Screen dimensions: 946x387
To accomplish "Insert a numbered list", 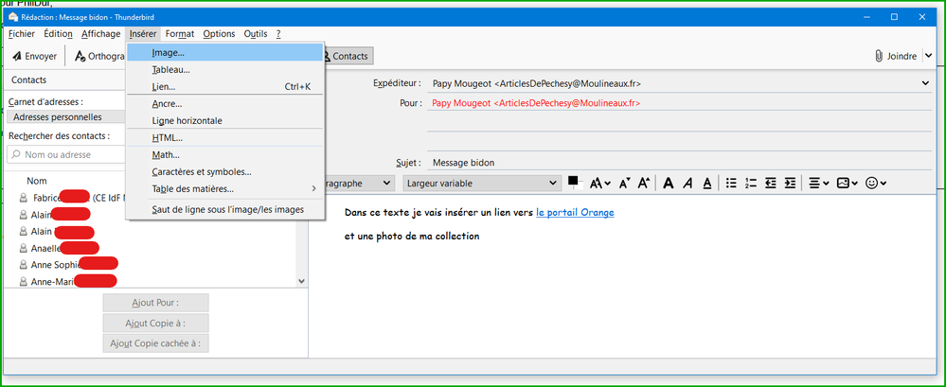I will click(750, 184).
